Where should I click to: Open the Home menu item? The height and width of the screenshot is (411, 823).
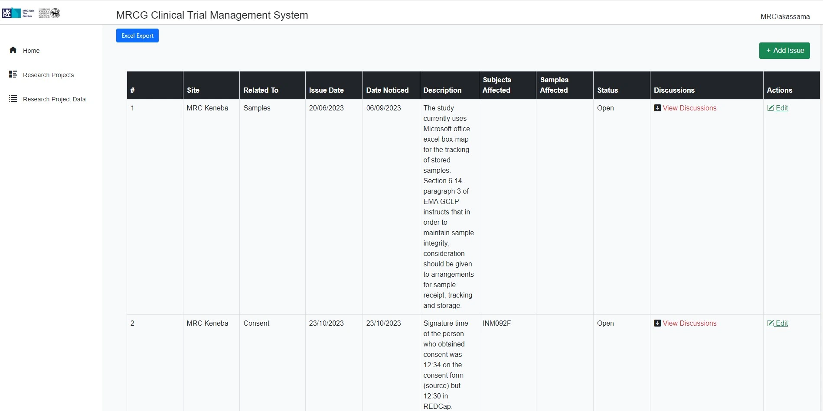click(31, 51)
